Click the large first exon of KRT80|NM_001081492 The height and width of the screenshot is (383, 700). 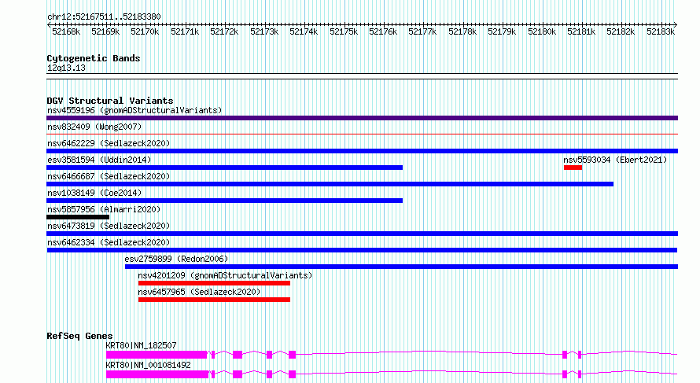pyautogui.click(x=157, y=374)
